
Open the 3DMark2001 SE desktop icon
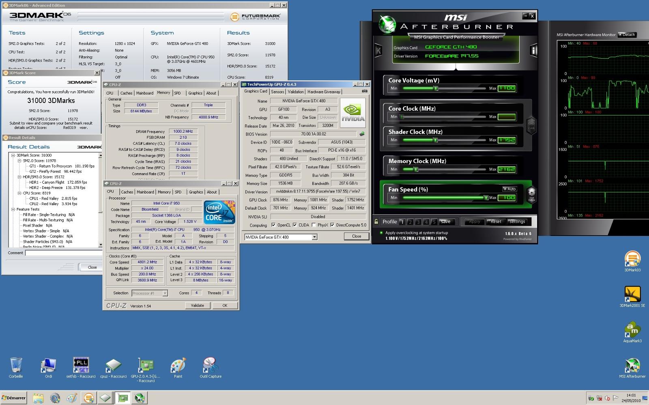tap(632, 296)
